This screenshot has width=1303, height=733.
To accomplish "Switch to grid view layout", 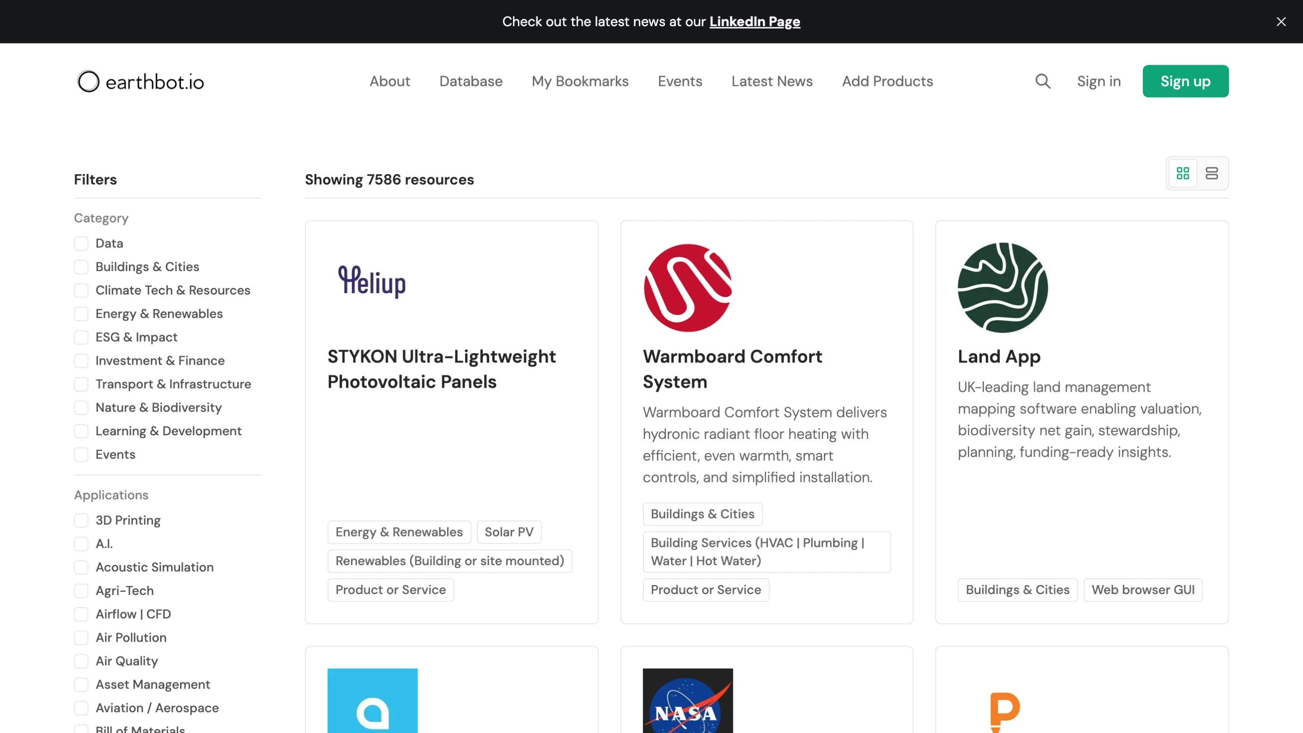I will tap(1183, 173).
